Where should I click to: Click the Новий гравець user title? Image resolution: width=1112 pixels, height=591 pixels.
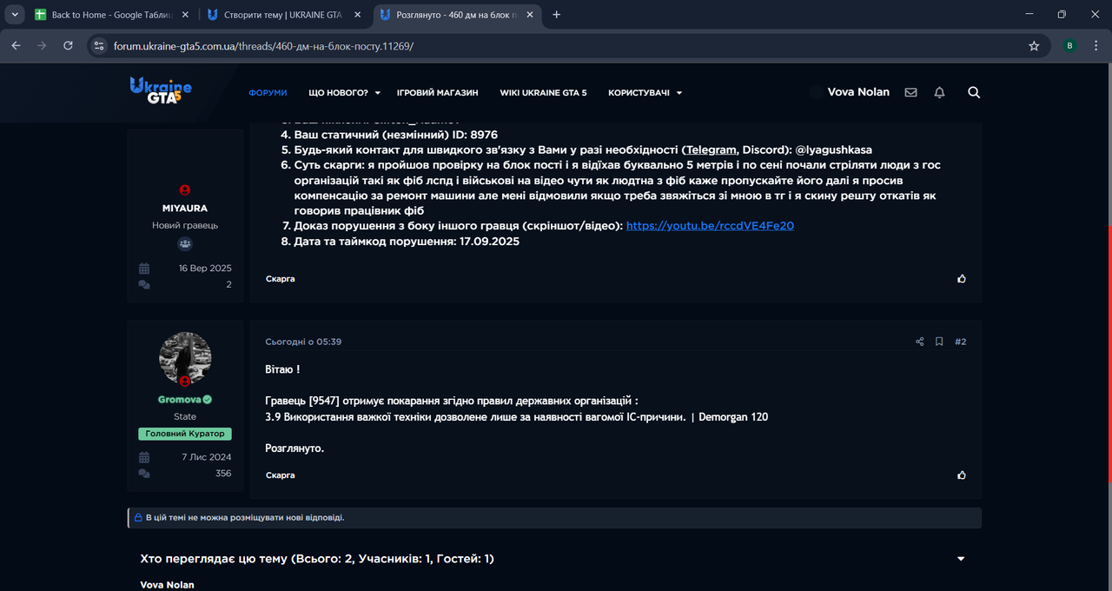coord(185,226)
